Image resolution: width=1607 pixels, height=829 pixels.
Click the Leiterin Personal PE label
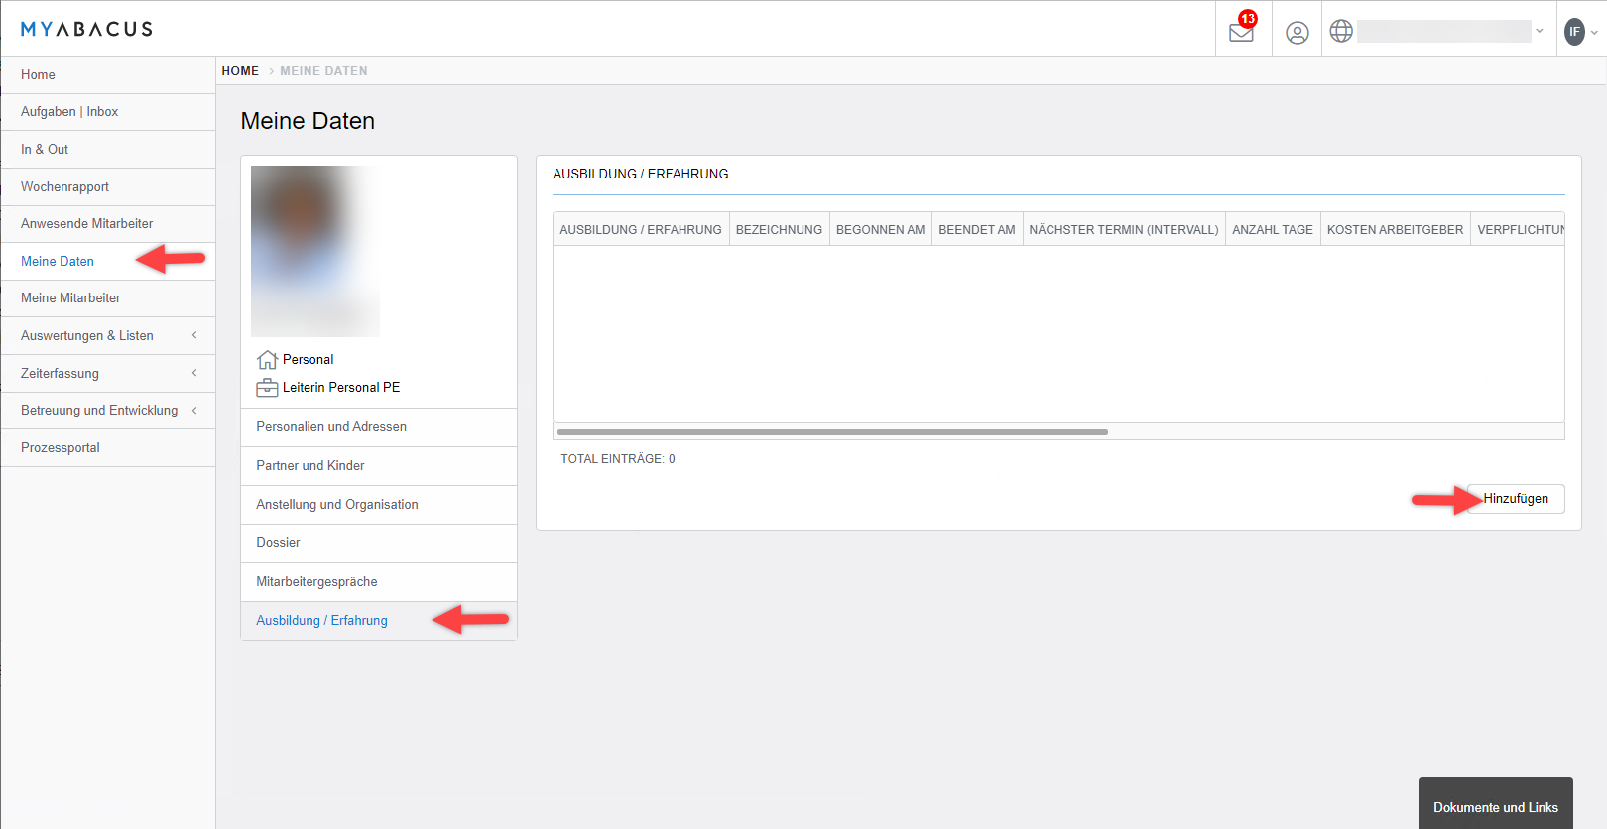point(341,388)
